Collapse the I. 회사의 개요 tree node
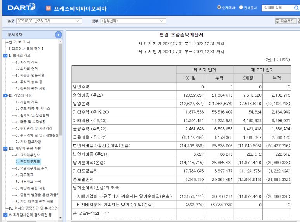 (x=5, y=55)
